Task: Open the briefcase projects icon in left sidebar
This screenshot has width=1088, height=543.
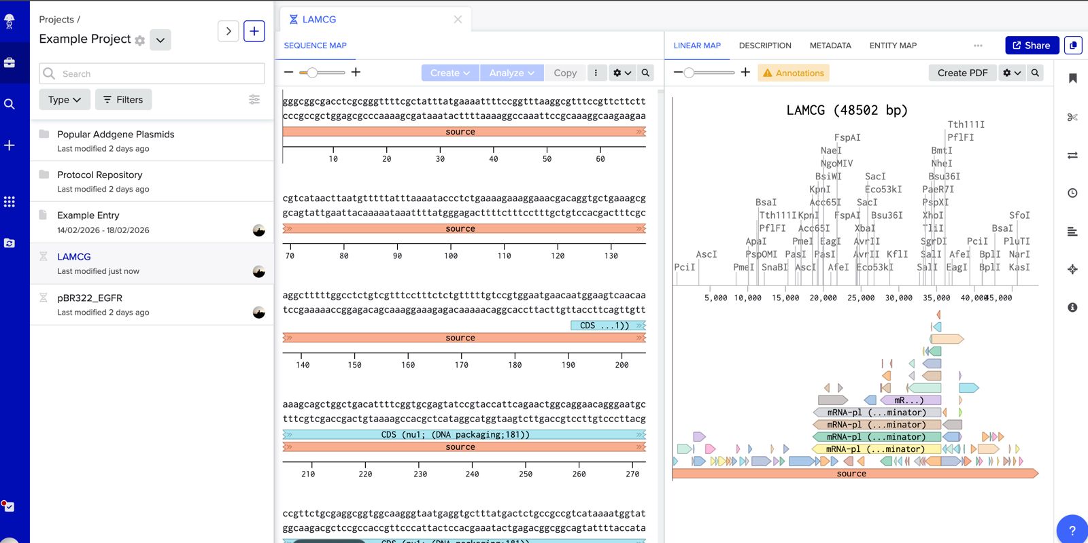Action: tap(10, 63)
